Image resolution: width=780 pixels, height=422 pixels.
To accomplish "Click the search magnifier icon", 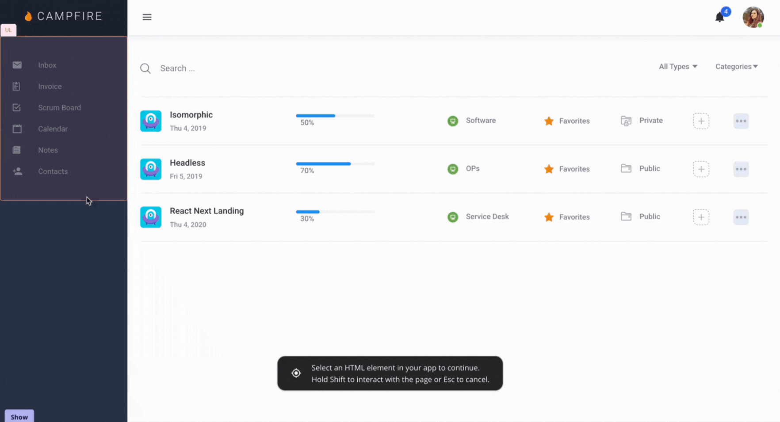I will click(145, 68).
